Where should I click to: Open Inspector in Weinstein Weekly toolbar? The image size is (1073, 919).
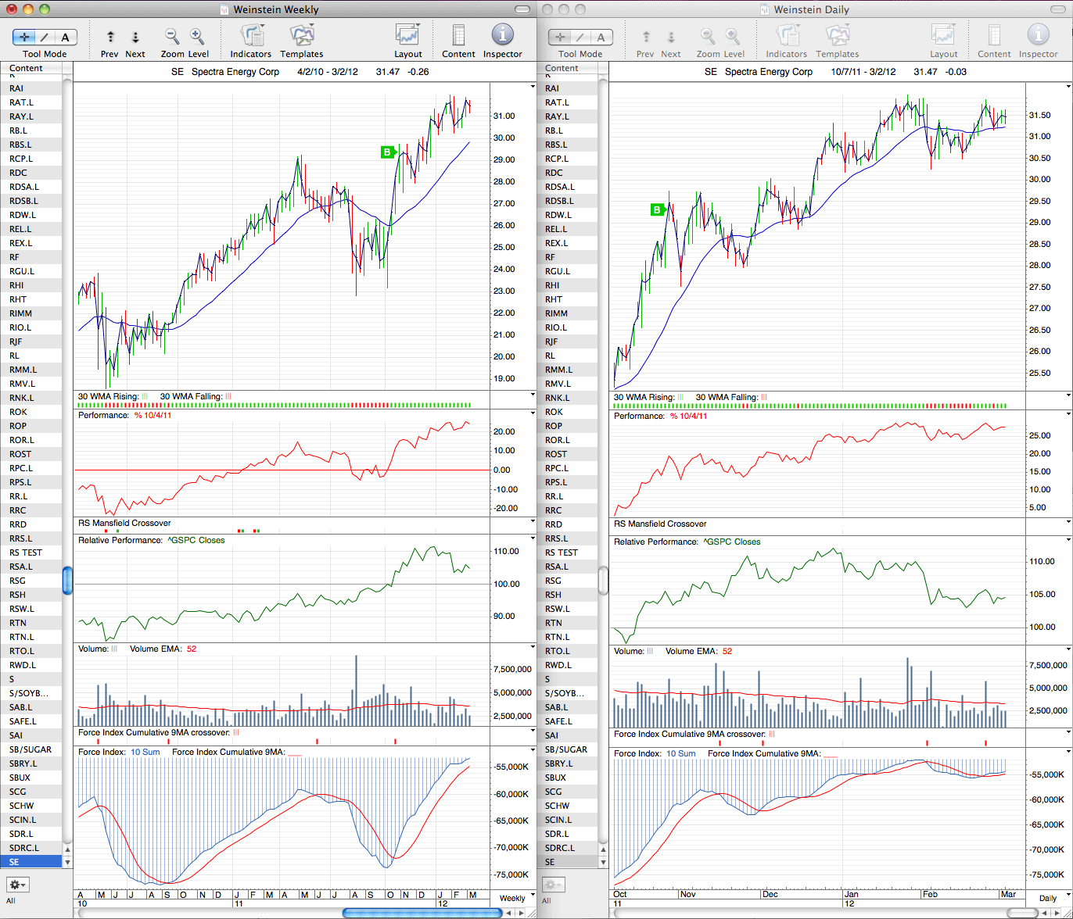point(502,35)
